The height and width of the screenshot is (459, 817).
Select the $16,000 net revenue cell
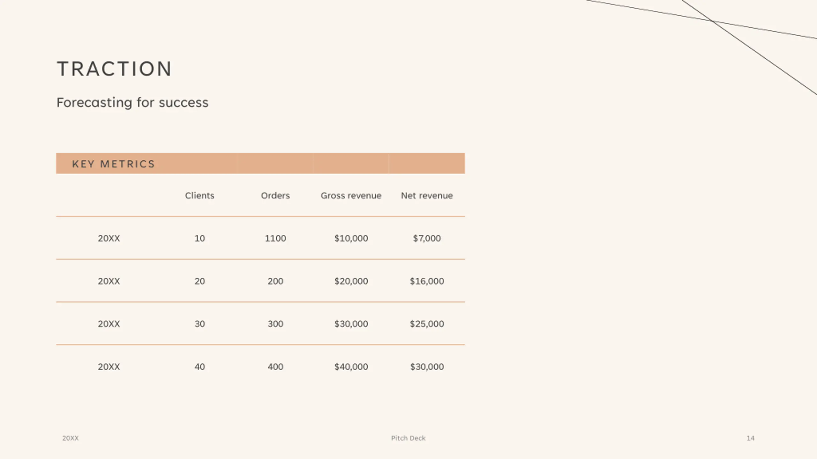click(x=427, y=281)
